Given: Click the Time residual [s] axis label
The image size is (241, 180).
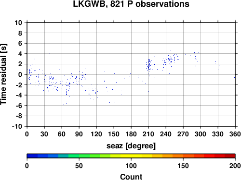Looking at the screenshot, I should (3, 74).
